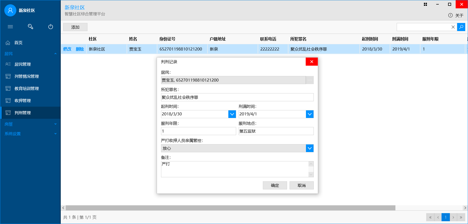Clear the search box with X icon
This screenshot has height=224, width=468.
point(453,27)
